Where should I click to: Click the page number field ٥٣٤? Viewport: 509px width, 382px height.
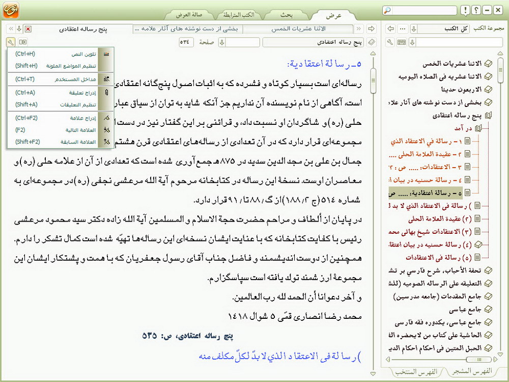pyautogui.click(x=186, y=42)
